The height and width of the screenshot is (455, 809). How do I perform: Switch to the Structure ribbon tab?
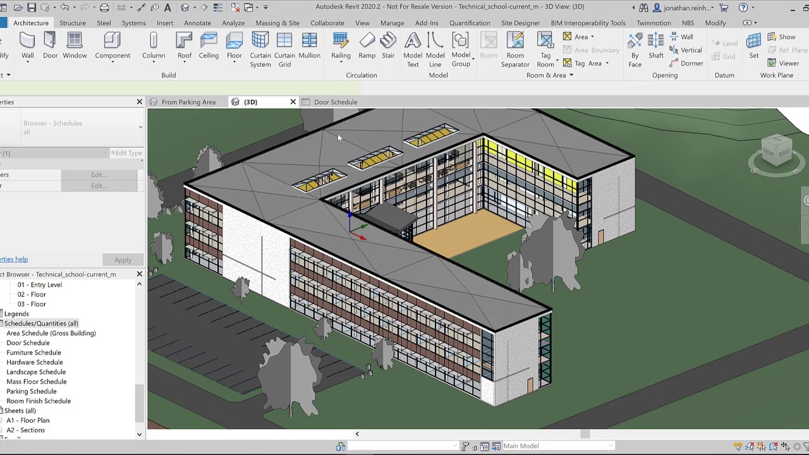73,23
